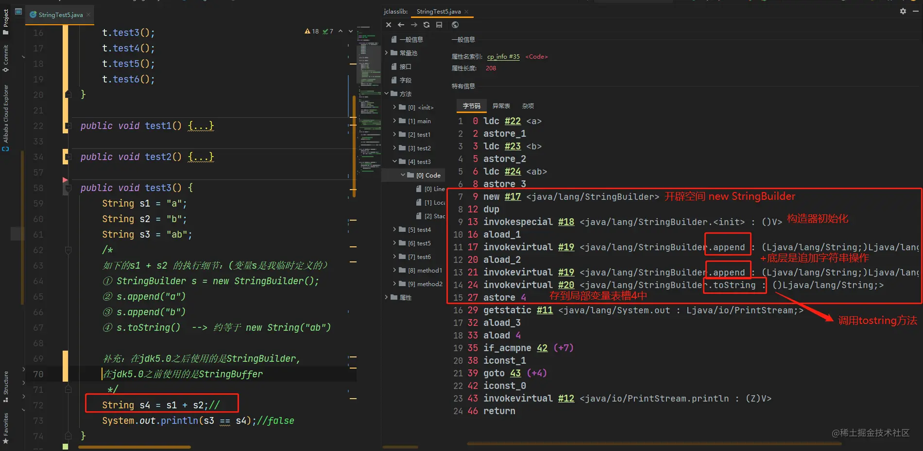Open jclasslib settings gear icon
The width and height of the screenshot is (923, 451).
pyautogui.click(x=903, y=11)
